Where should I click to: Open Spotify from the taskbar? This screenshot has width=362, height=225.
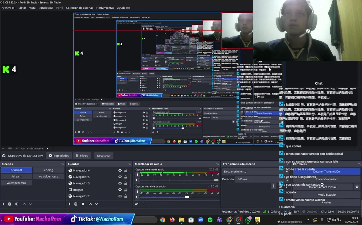(210, 220)
